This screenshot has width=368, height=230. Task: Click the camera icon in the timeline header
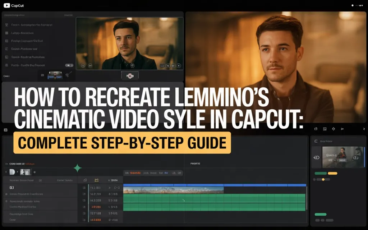point(85,180)
